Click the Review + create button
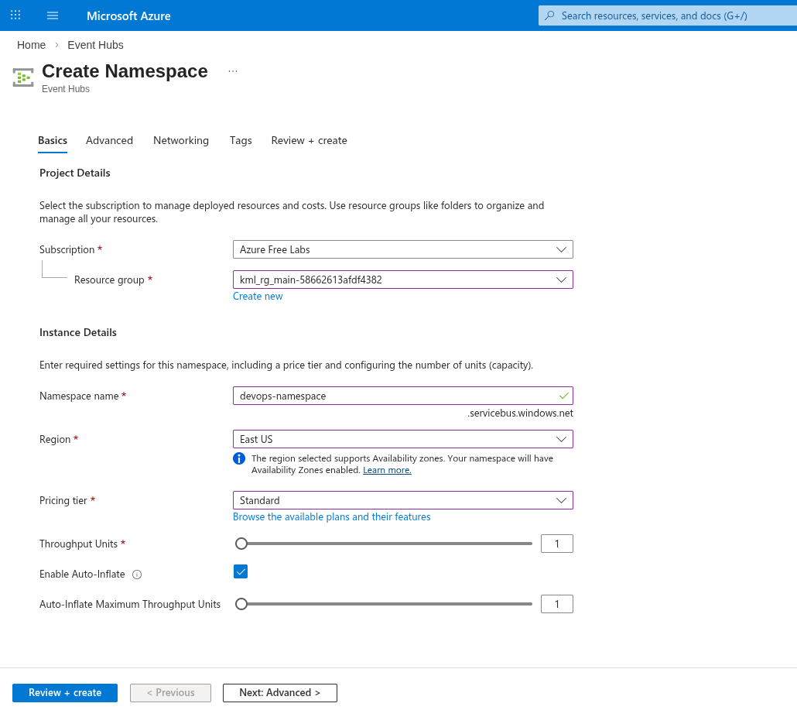 pos(65,693)
